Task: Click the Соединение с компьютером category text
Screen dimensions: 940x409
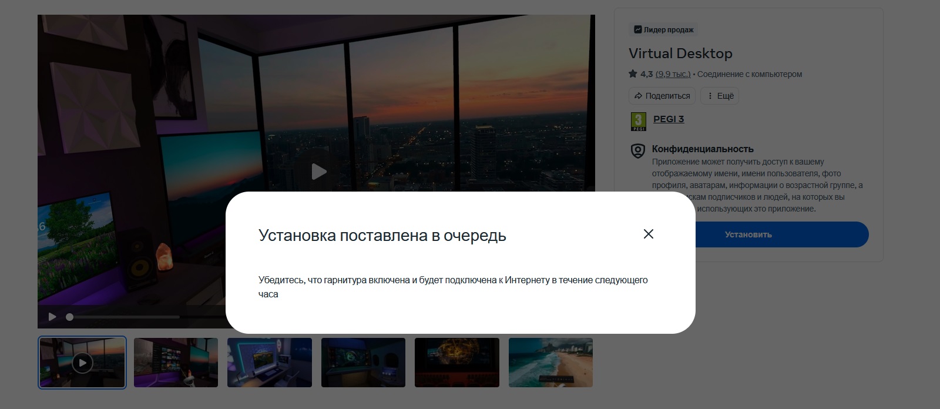Action: pos(750,74)
